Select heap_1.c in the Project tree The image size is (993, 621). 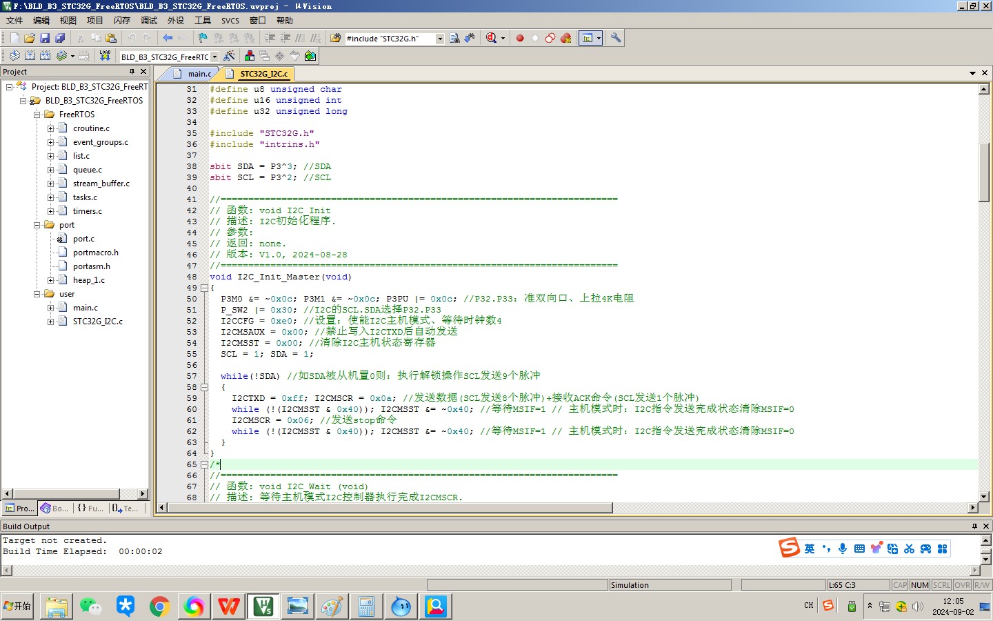tap(89, 280)
